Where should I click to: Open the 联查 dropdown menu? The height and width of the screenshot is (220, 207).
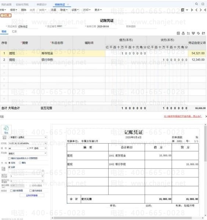(64, 10)
